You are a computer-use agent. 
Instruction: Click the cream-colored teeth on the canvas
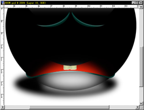[x=70, y=67]
